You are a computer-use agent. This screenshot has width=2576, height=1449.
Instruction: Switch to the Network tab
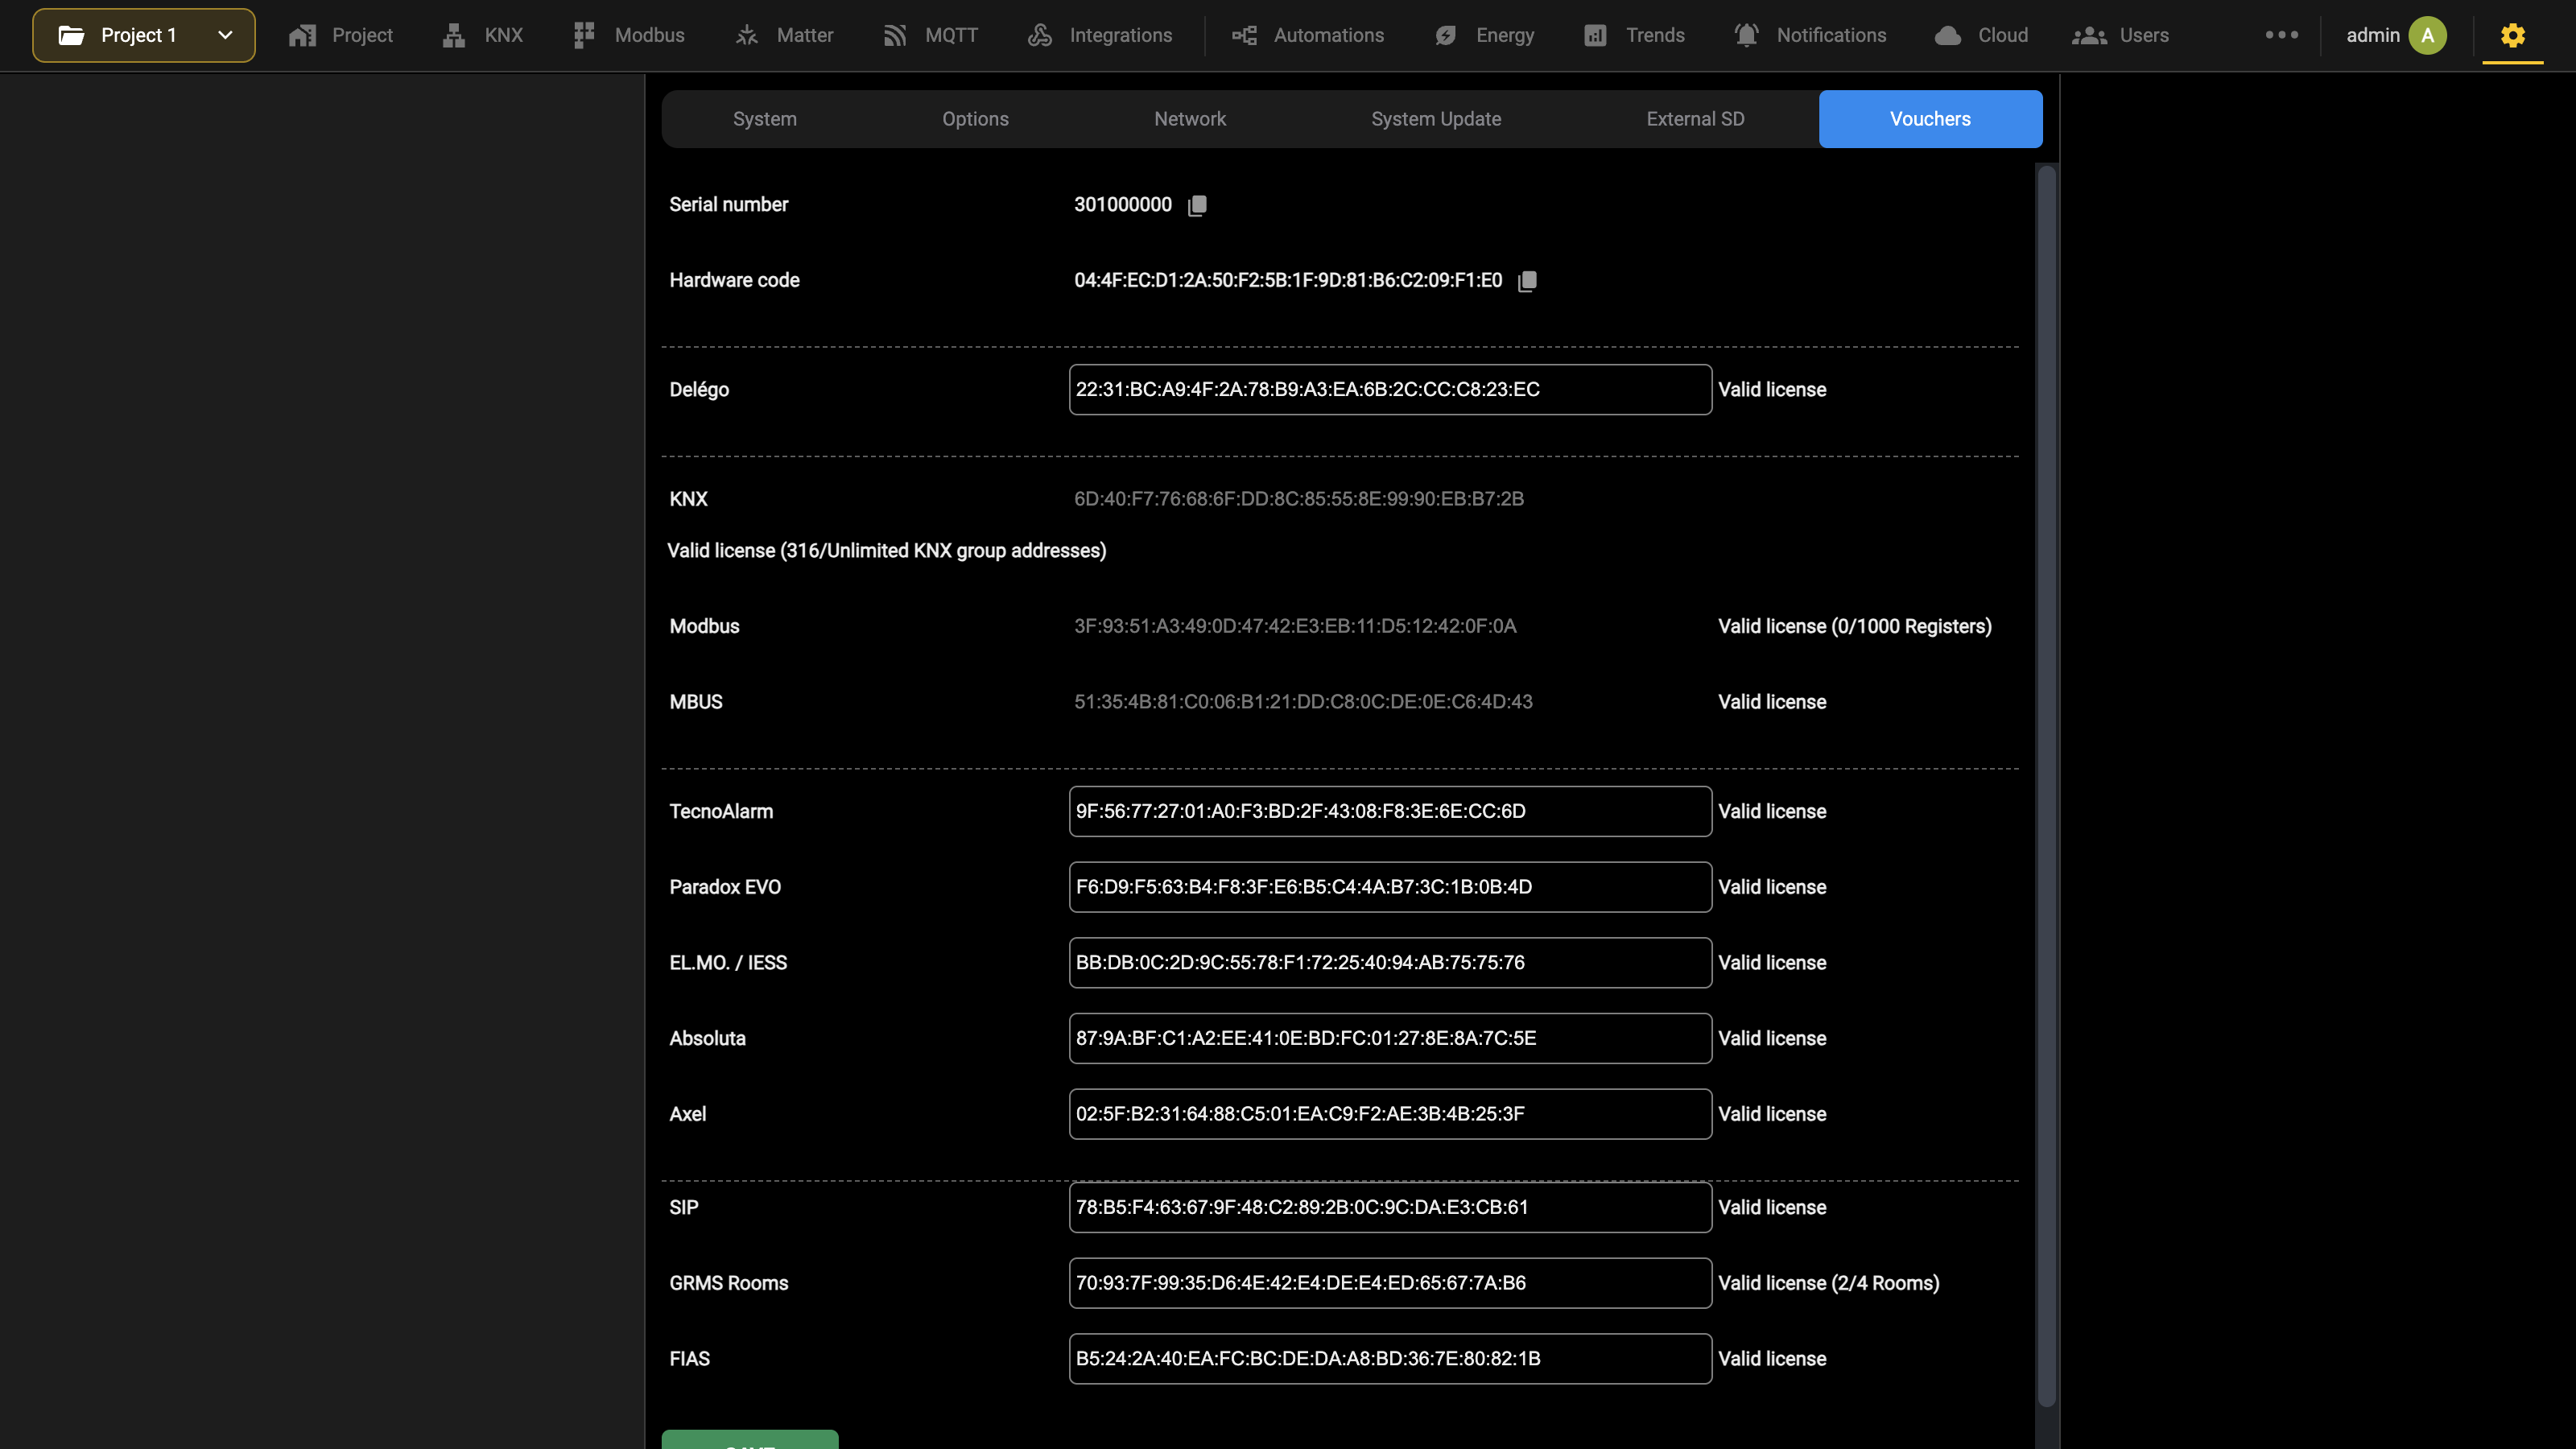[x=1190, y=119]
